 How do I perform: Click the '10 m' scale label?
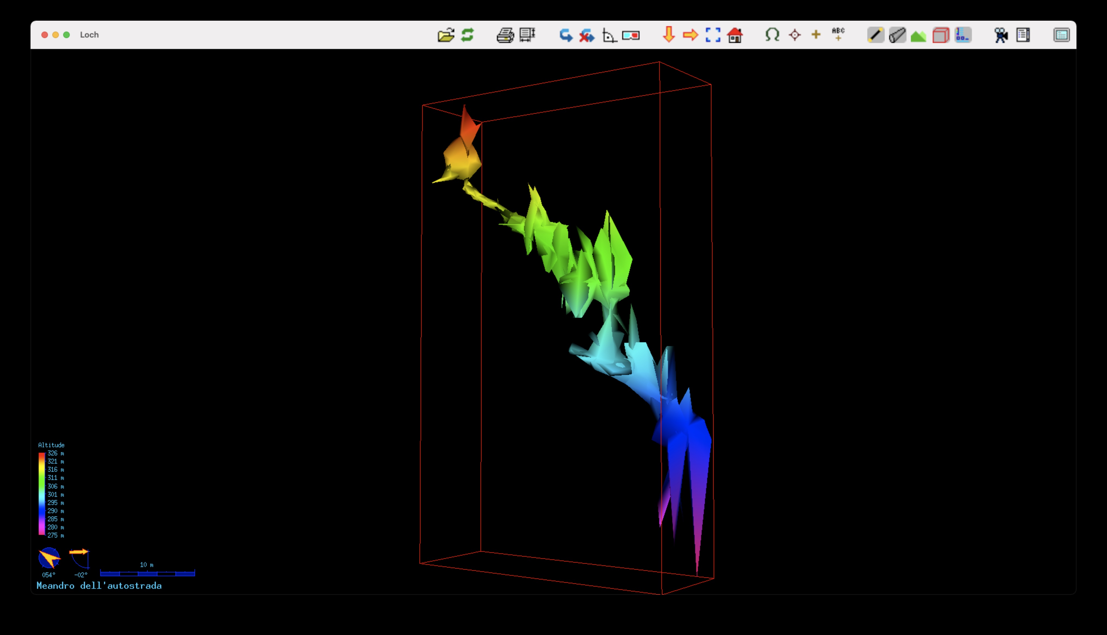click(146, 564)
